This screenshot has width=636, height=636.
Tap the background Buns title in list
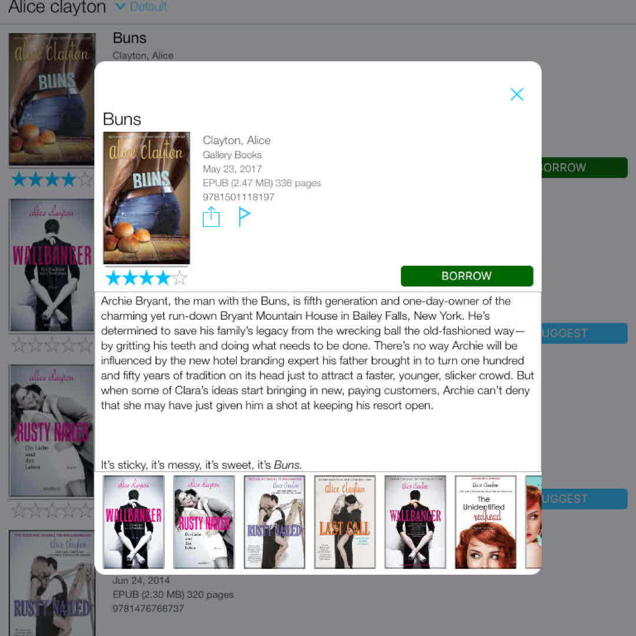[x=130, y=38]
